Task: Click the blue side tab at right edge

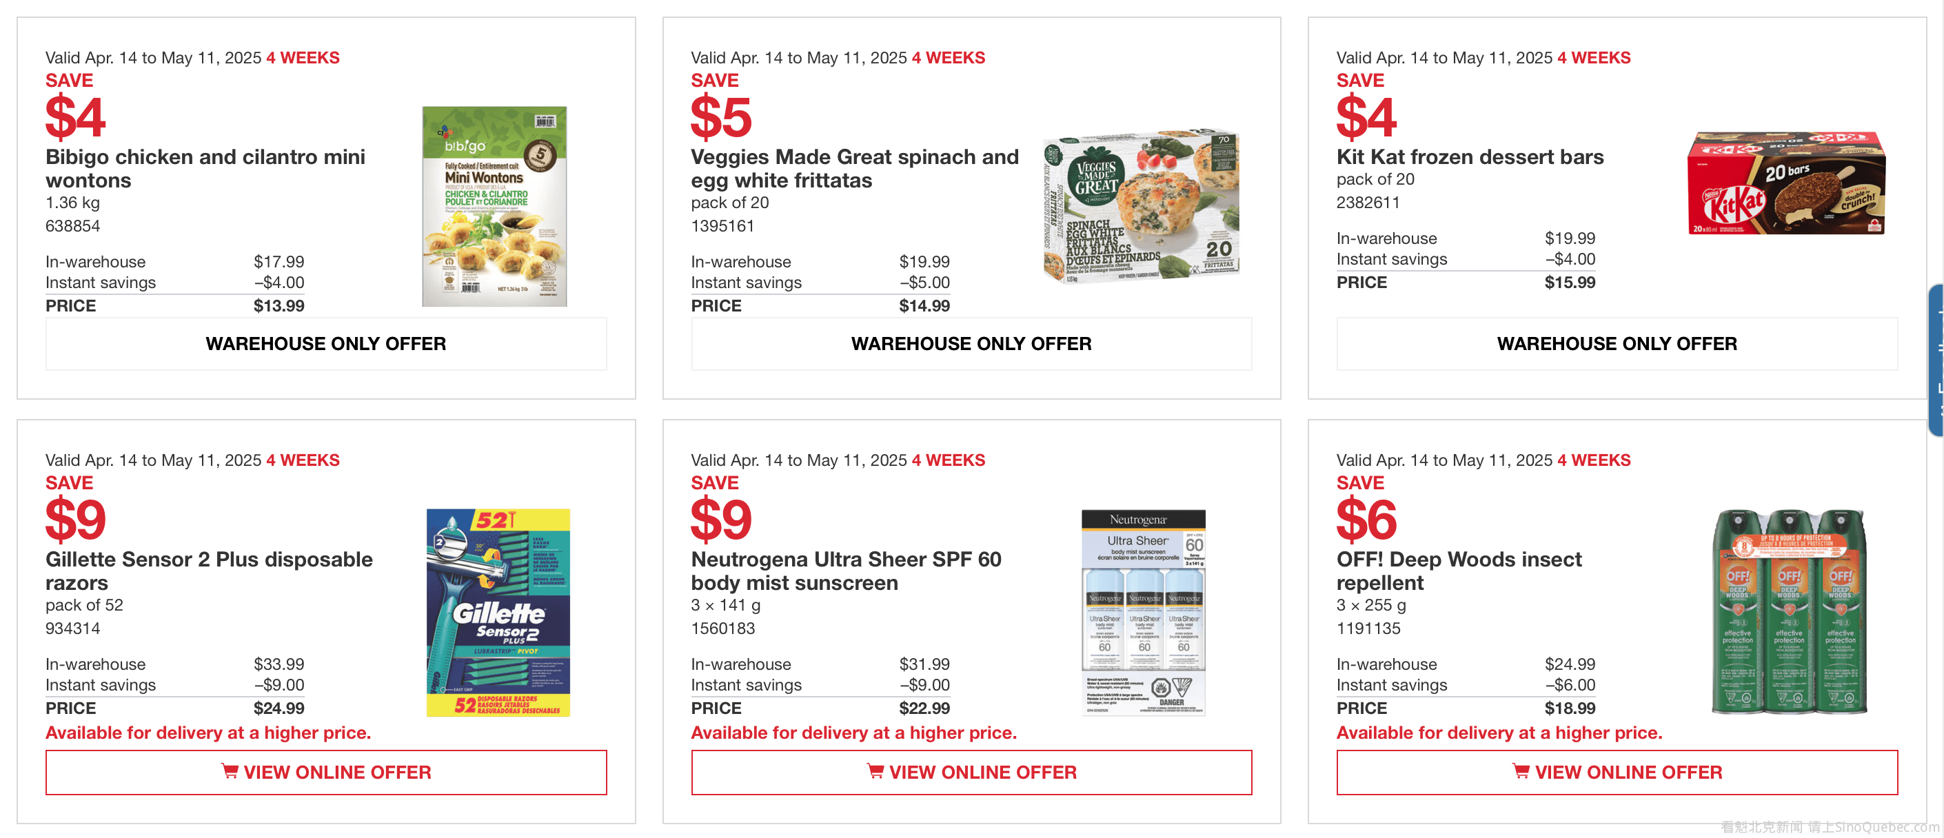Action: (x=1936, y=360)
